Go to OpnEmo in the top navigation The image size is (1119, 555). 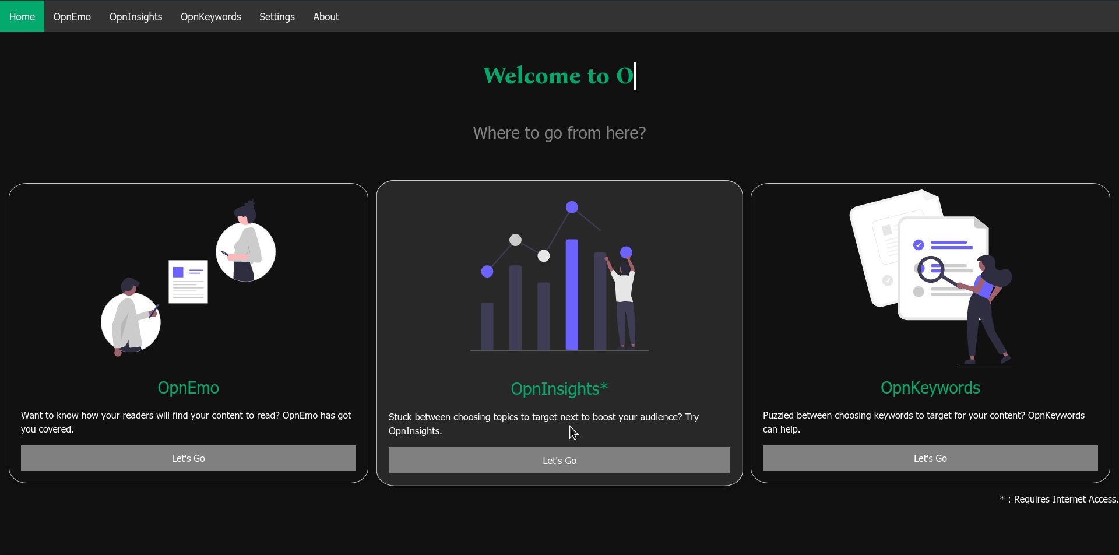coord(72,16)
